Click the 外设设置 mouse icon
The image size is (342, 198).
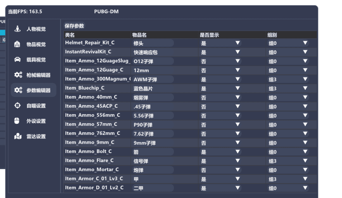[x=17, y=121]
